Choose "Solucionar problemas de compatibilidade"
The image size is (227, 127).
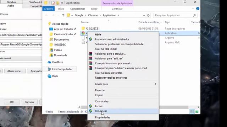119,44
